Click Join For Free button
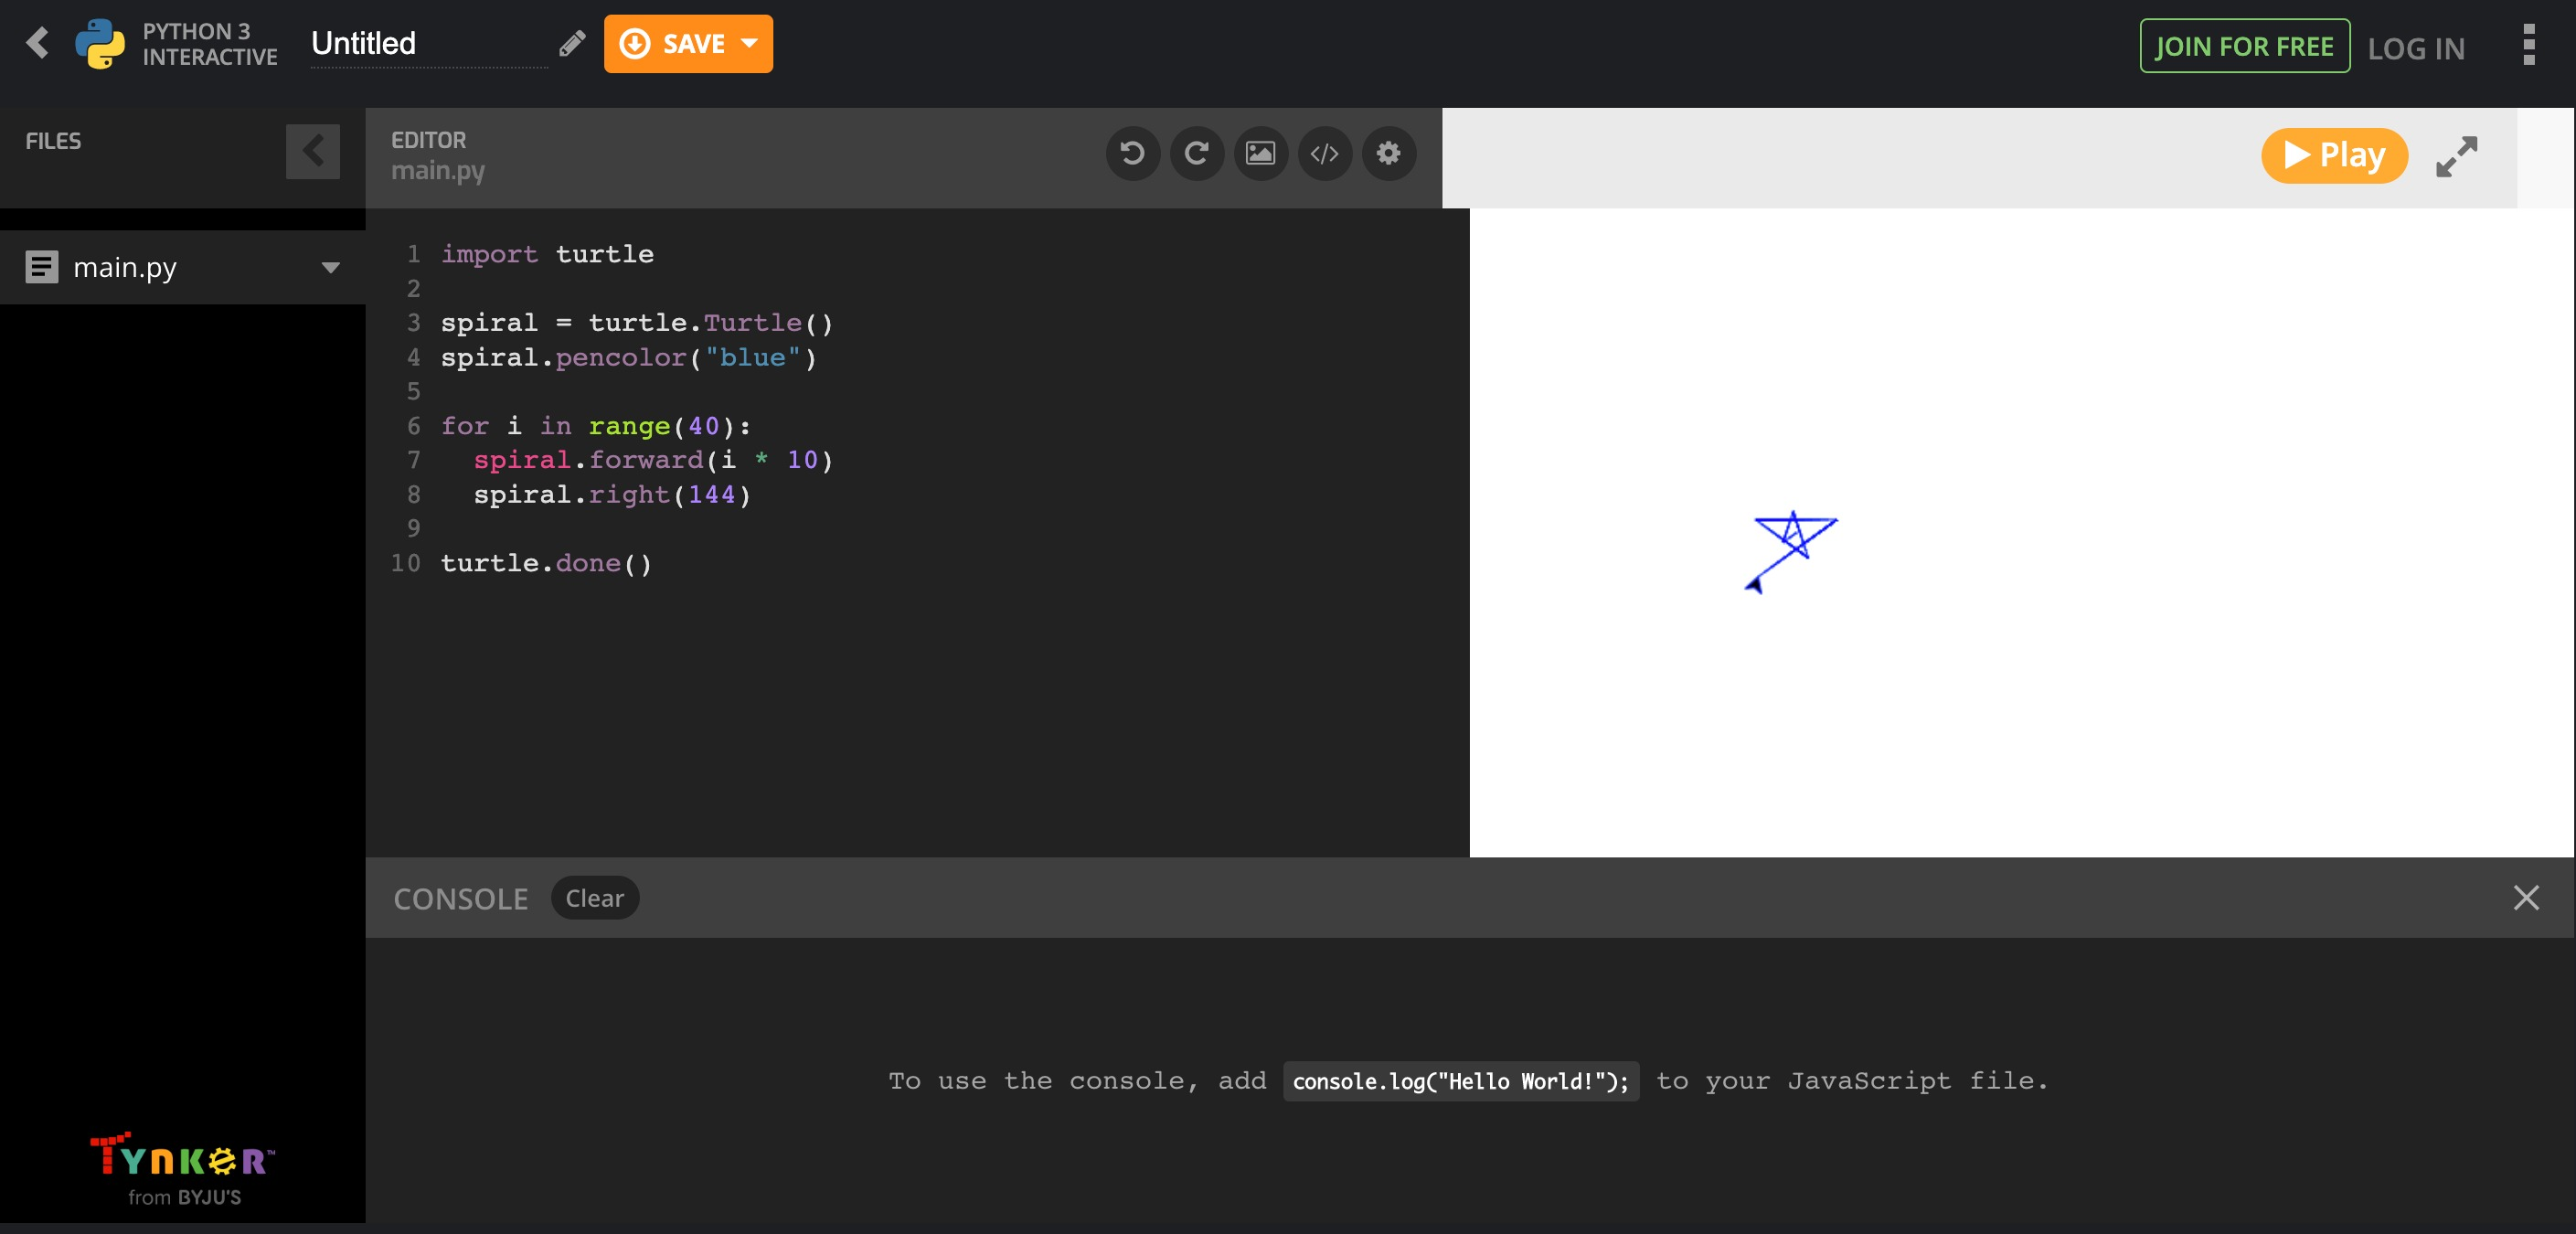The height and width of the screenshot is (1234, 2576). [x=2244, y=46]
